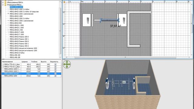Click icon of selected BH02-секция row in furniture table

3,74
